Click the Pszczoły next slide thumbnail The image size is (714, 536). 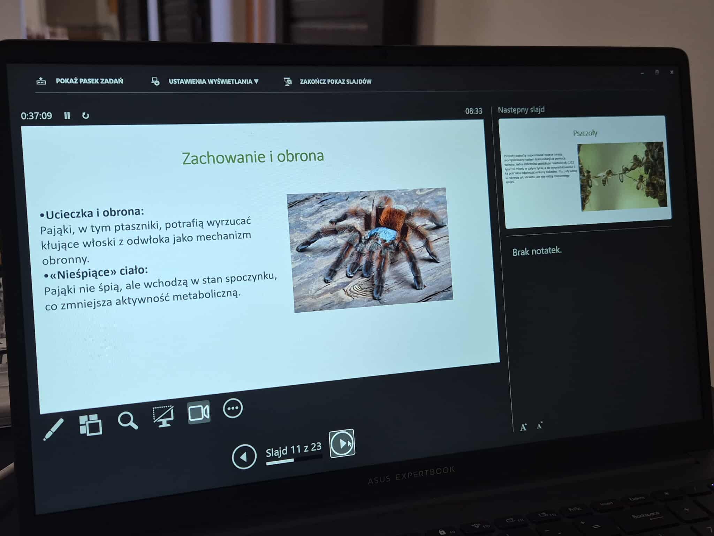point(585,171)
